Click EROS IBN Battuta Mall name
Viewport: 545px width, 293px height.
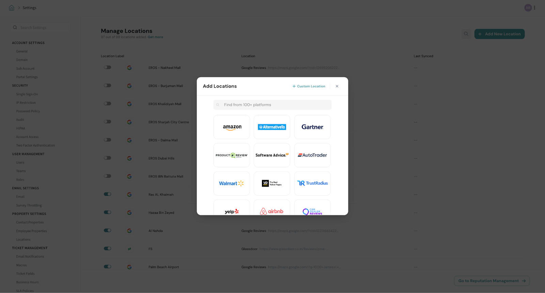pos(166,176)
